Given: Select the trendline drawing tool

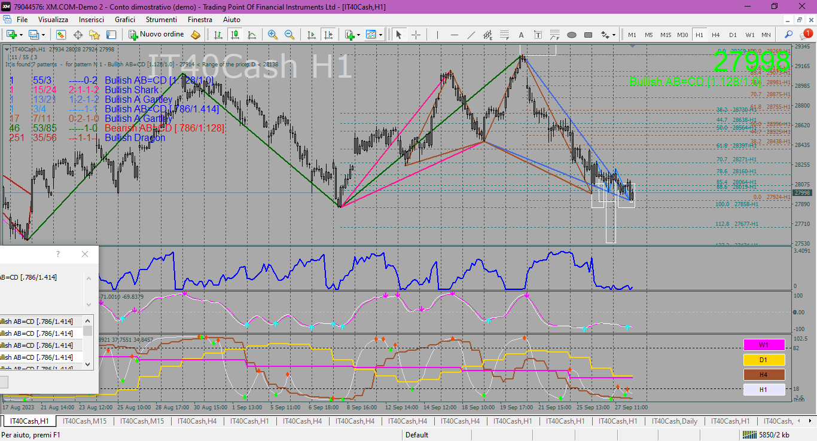Looking at the screenshot, I should 471,35.
